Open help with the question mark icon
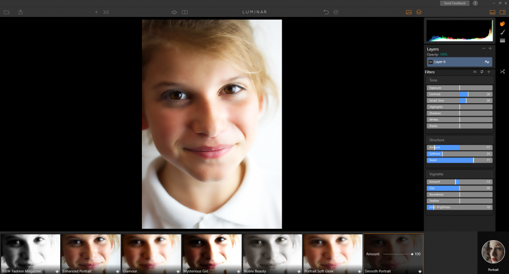 [475, 3]
